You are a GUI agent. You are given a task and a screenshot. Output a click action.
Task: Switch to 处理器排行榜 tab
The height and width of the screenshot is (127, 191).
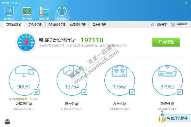tap(78, 25)
